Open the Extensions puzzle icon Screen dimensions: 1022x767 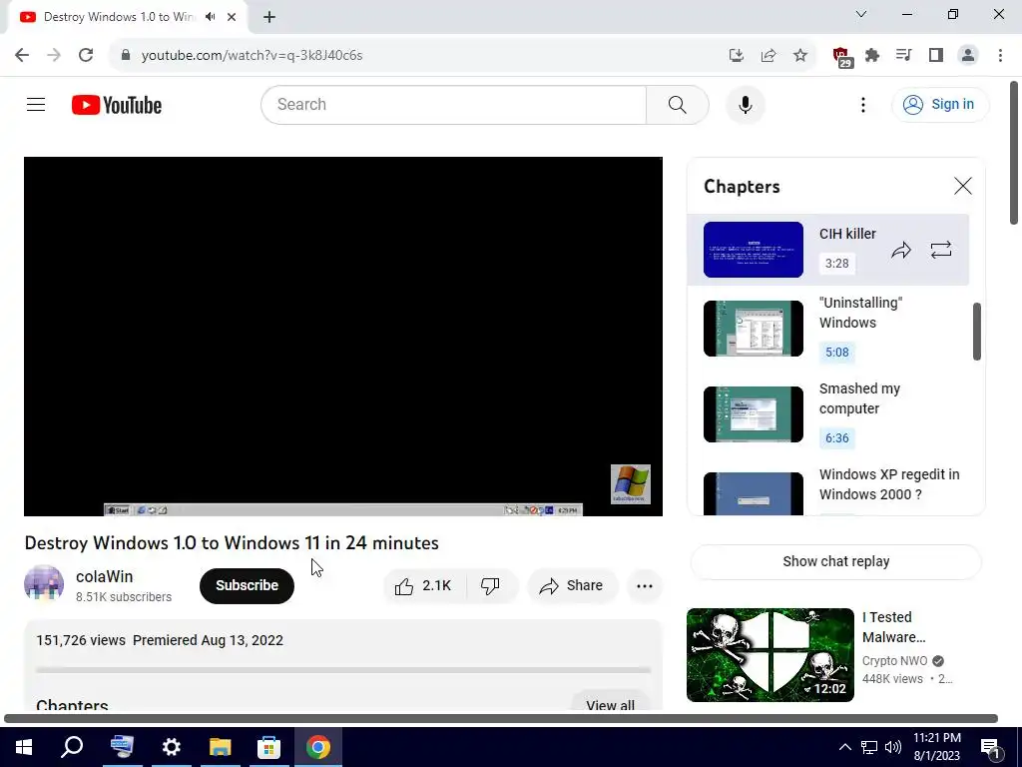click(x=872, y=56)
